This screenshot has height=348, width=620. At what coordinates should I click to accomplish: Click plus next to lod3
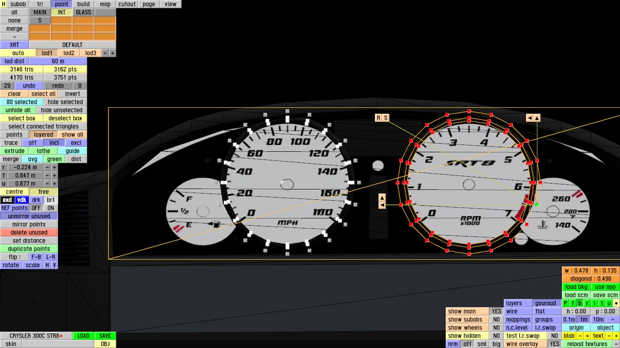(113, 53)
